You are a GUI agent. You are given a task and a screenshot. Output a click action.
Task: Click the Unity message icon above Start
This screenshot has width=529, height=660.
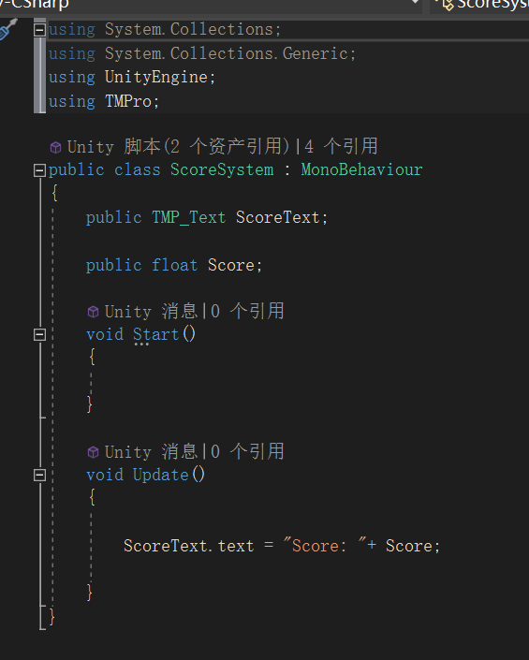click(93, 312)
